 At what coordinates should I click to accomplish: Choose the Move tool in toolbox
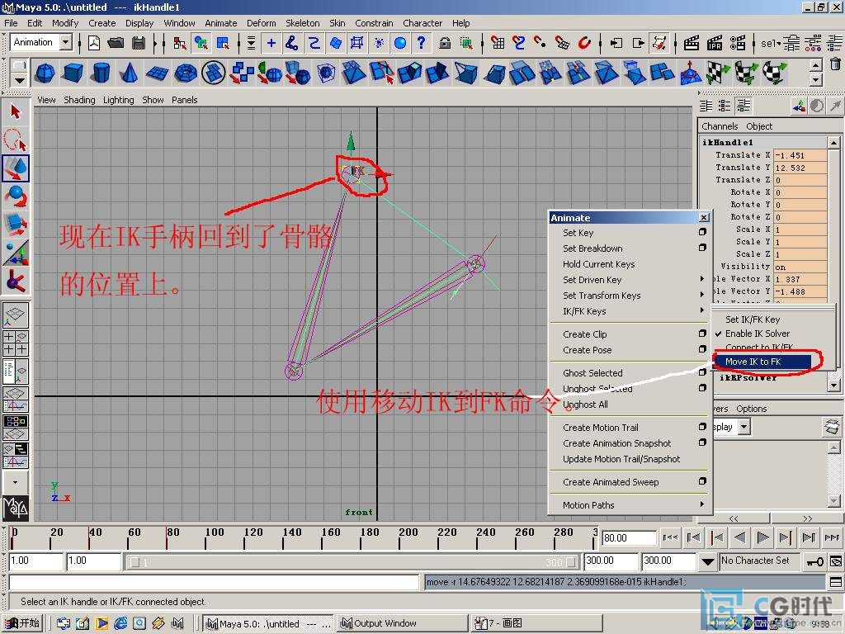(15, 168)
